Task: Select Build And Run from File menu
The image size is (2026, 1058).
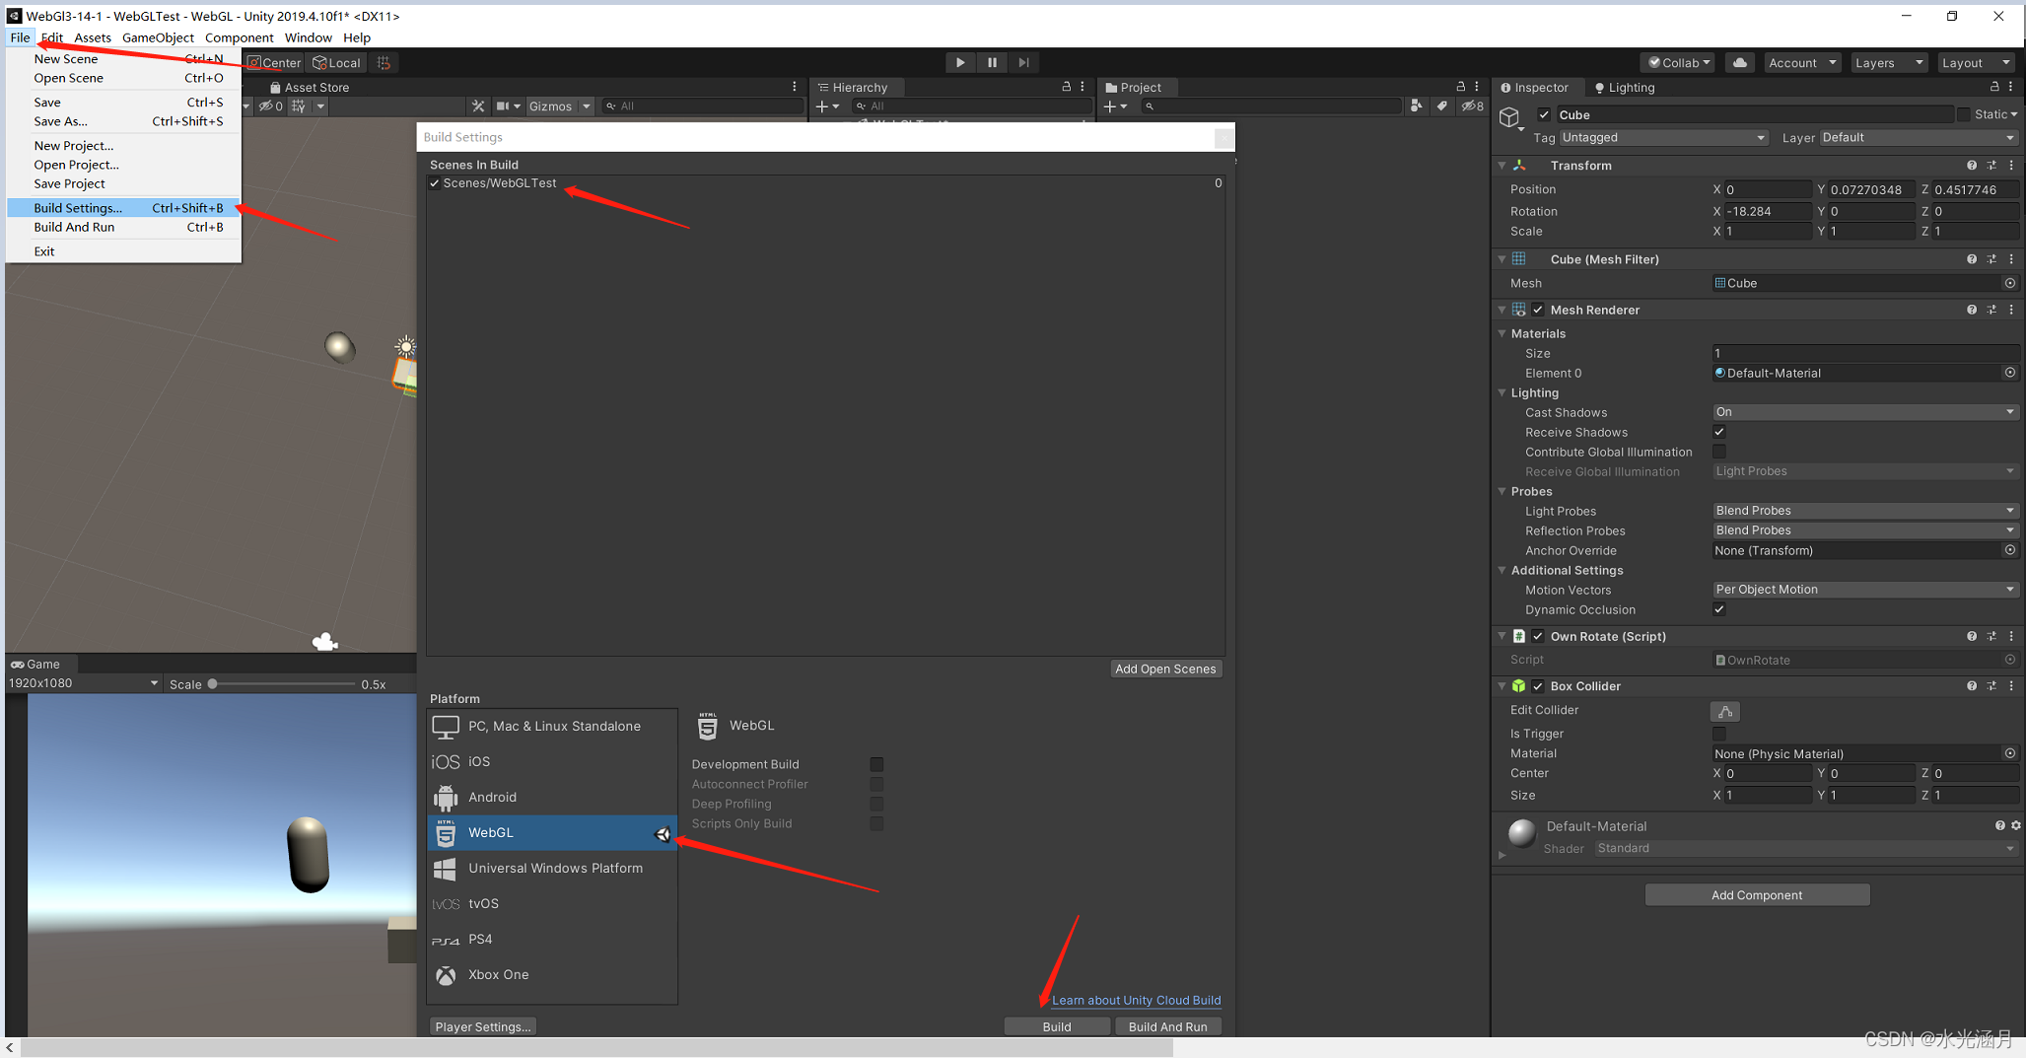Action: point(74,227)
